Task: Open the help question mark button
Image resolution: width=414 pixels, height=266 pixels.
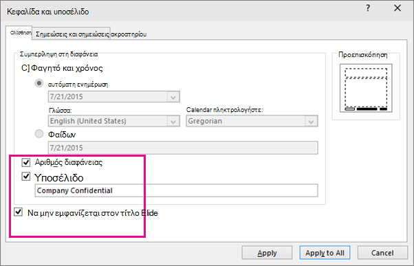Action: click(368, 8)
